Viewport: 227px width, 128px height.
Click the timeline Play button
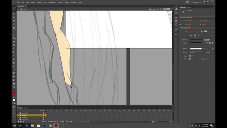point(53,122)
